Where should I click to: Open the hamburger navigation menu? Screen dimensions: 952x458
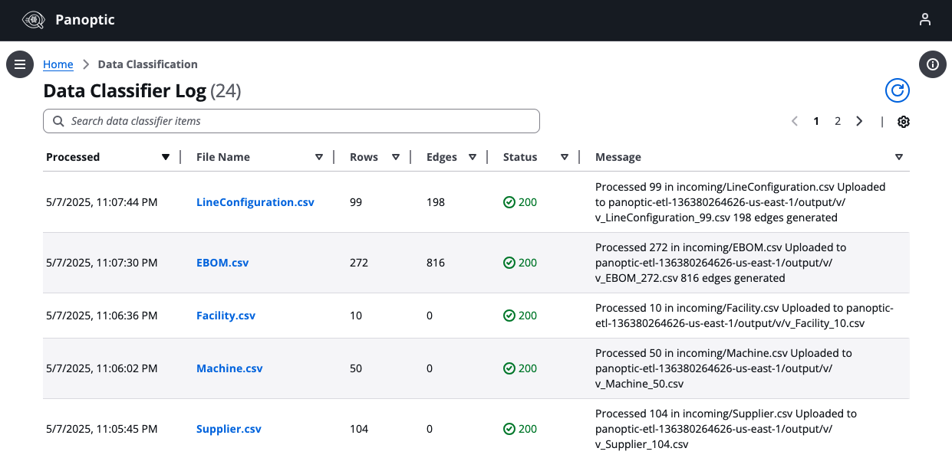20,64
